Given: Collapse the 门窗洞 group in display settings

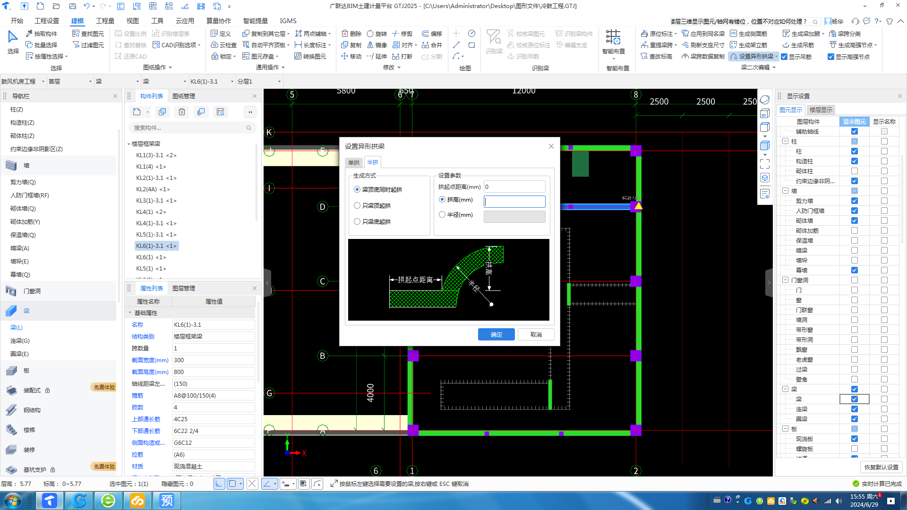Looking at the screenshot, I should [x=785, y=280].
